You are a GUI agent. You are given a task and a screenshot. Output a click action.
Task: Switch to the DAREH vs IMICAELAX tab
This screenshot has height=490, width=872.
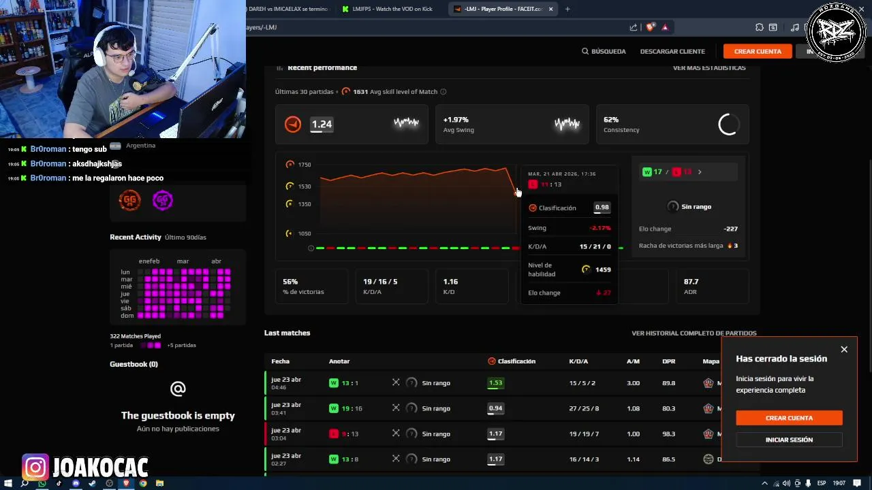click(x=288, y=9)
